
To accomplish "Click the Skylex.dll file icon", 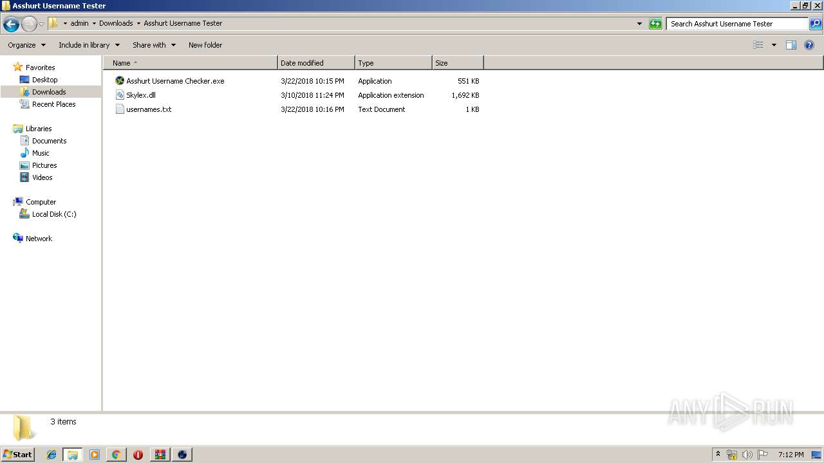I will click(x=120, y=95).
